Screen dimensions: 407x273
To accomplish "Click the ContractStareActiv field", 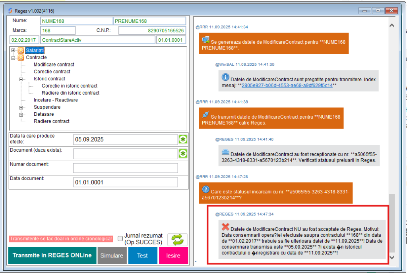I will coord(98,40).
